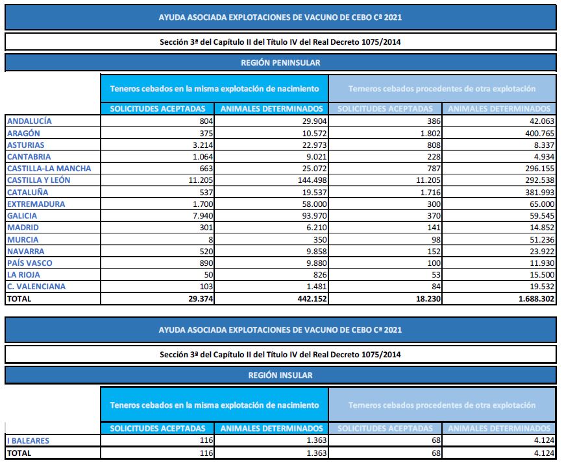Select Andalucía's "804" accepted applications cell
This screenshot has width=564, height=463.
click(x=206, y=121)
